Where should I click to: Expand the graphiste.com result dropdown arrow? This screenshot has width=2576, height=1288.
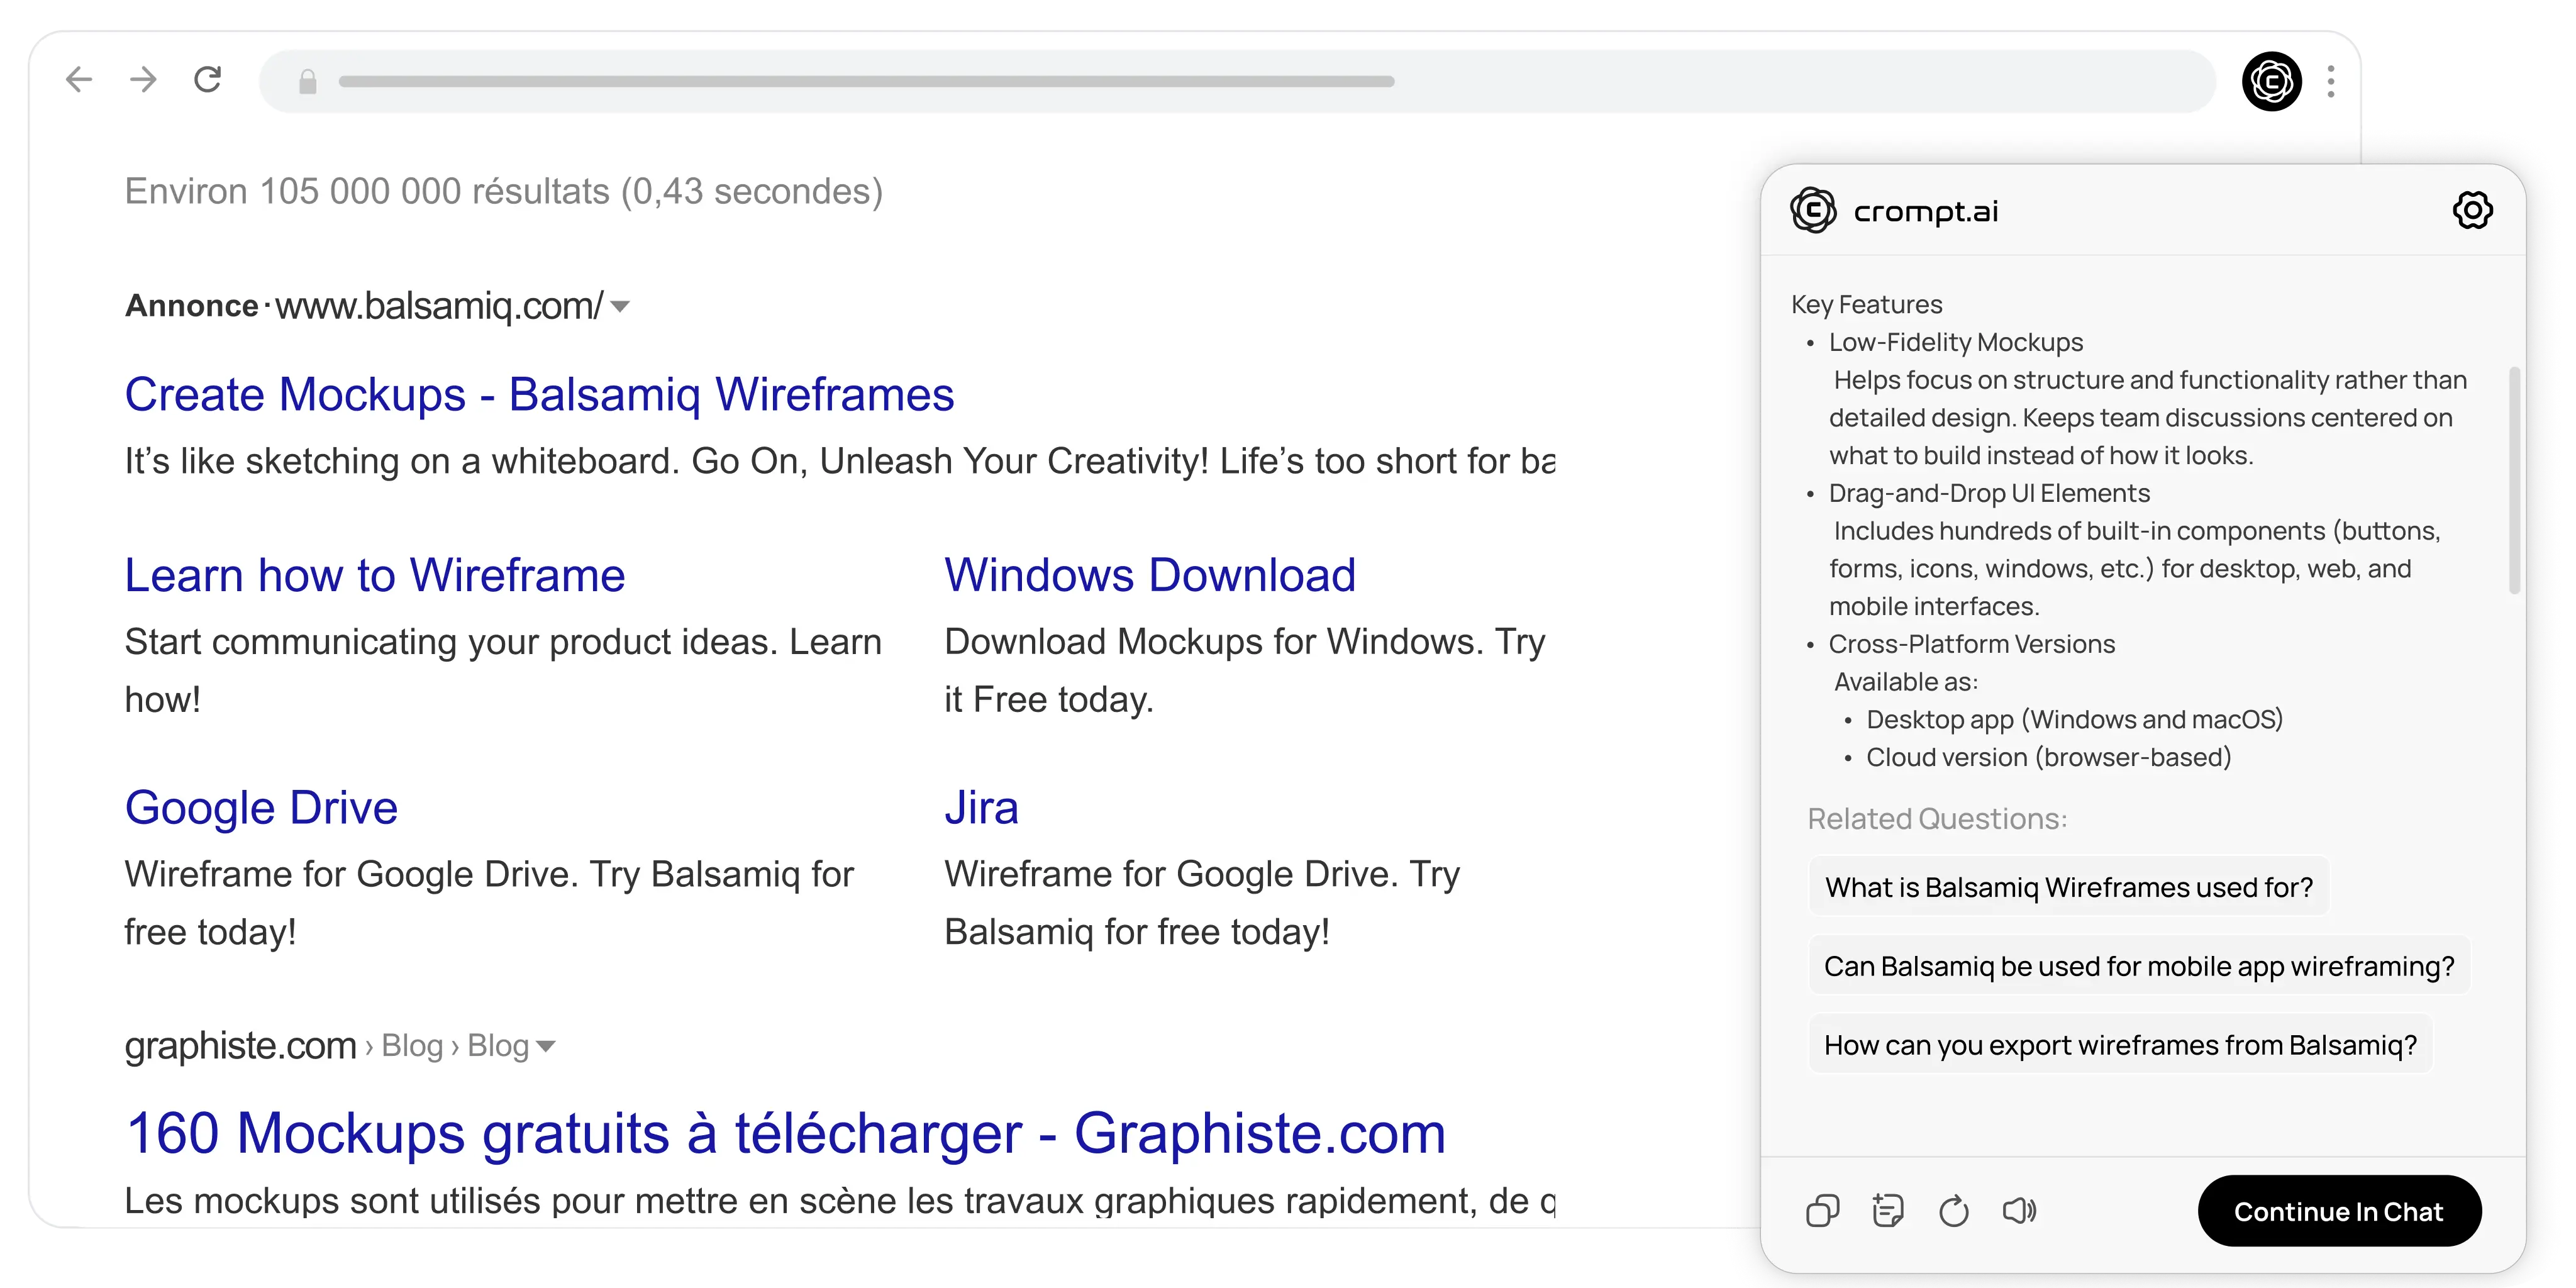tap(546, 1046)
